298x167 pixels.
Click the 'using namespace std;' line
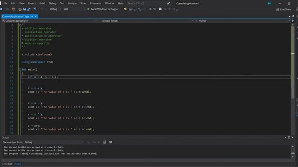pyautogui.click(x=37, y=62)
